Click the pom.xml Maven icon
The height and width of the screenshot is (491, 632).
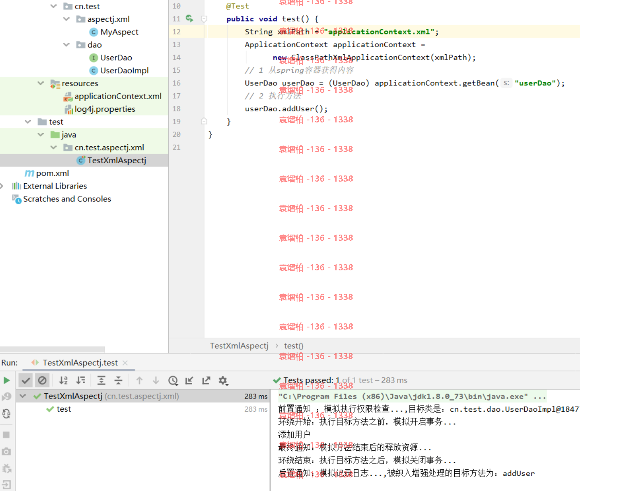click(x=30, y=173)
